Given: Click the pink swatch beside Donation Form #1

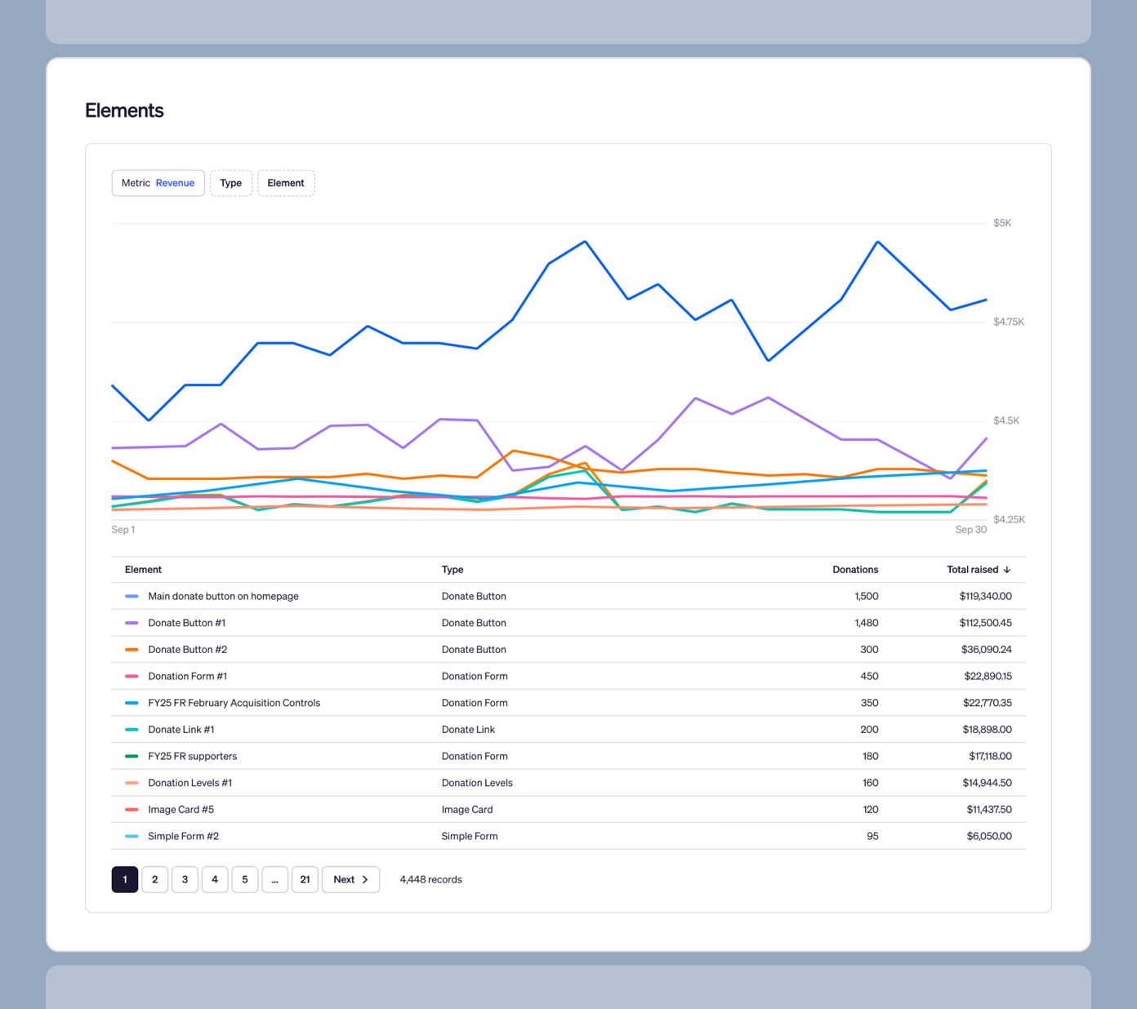Looking at the screenshot, I should pyautogui.click(x=132, y=676).
